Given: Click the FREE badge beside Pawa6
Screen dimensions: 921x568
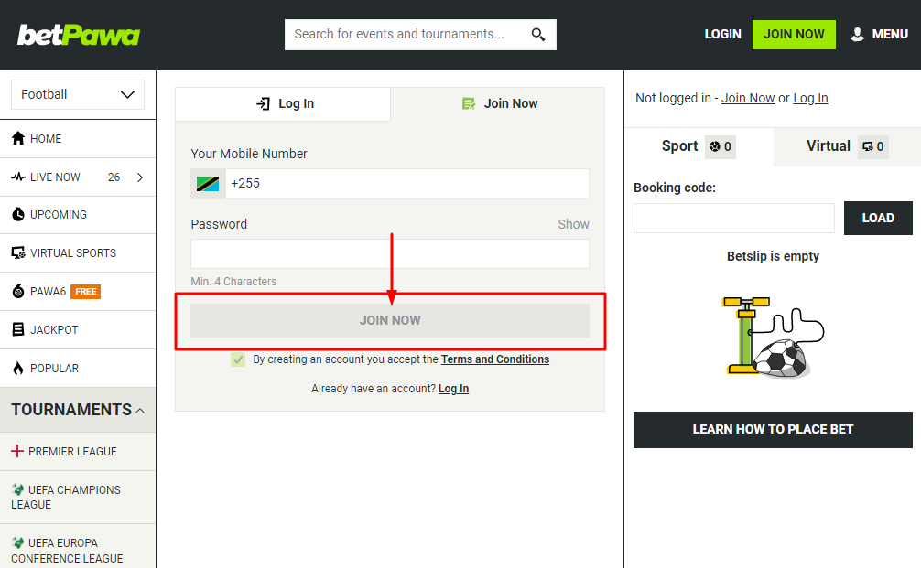Looking at the screenshot, I should [86, 291].
